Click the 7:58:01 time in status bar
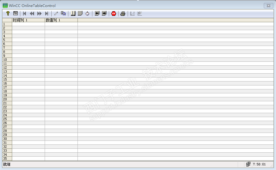This screenshot has height=170, width=276. [x=259, y=164]
